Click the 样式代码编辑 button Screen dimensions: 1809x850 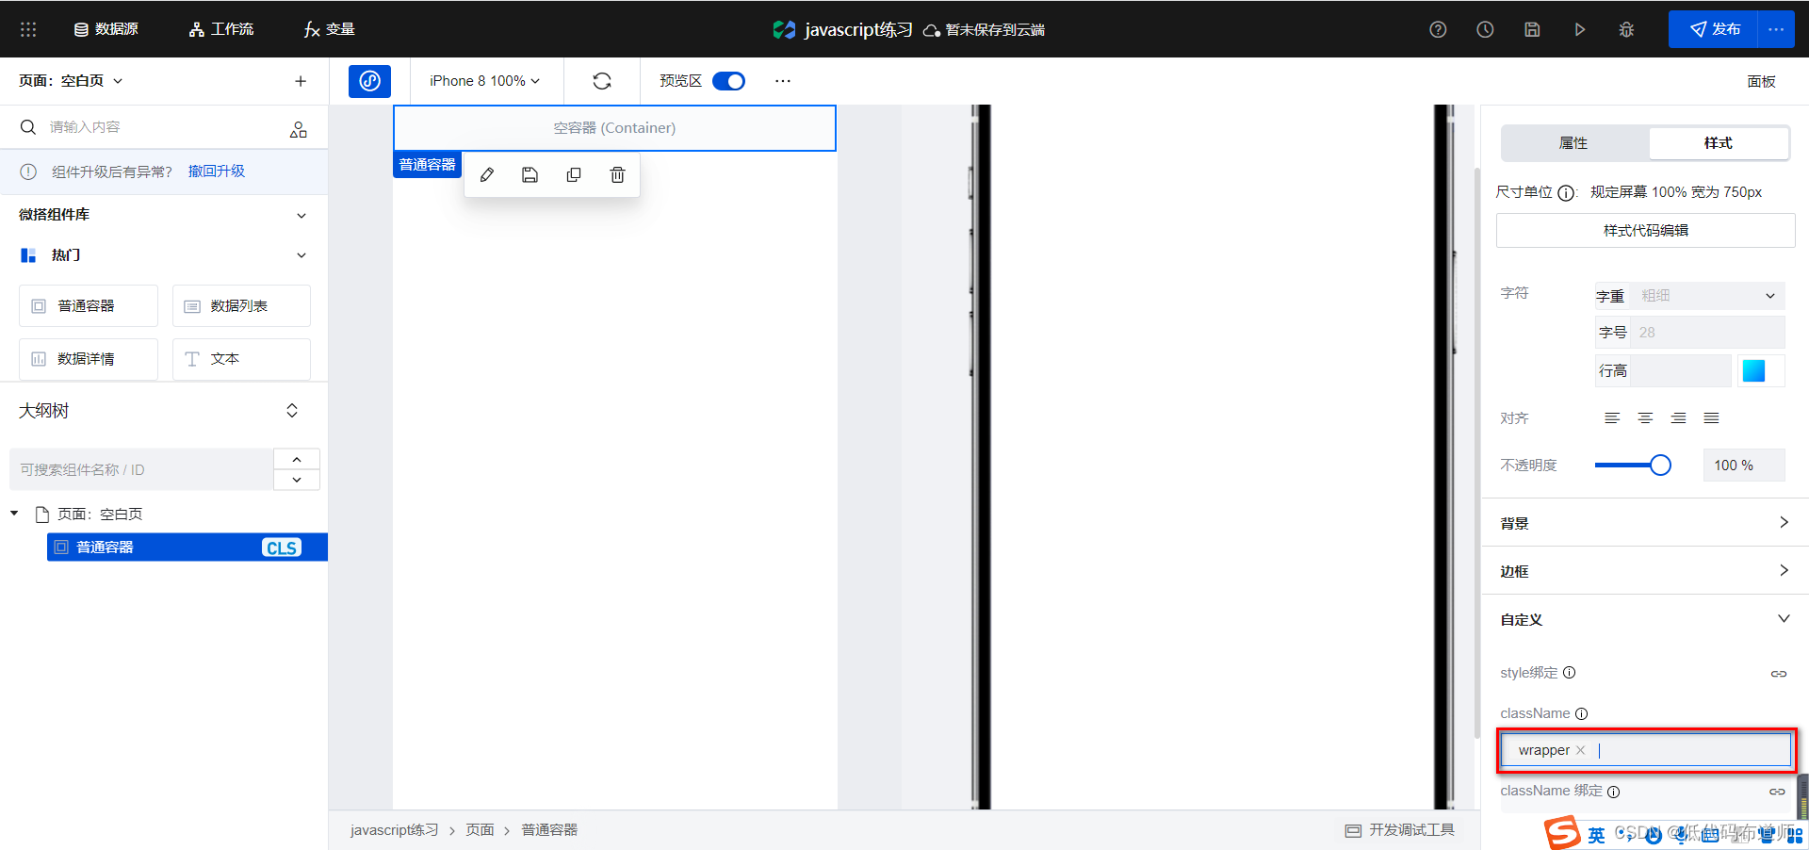[1645, 231]
